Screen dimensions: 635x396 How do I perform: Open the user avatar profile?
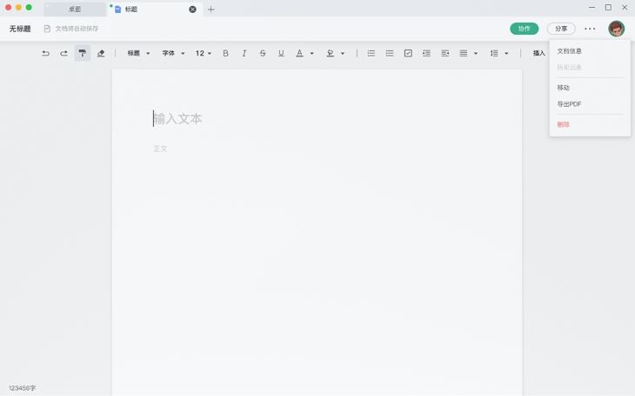point(617,29)
